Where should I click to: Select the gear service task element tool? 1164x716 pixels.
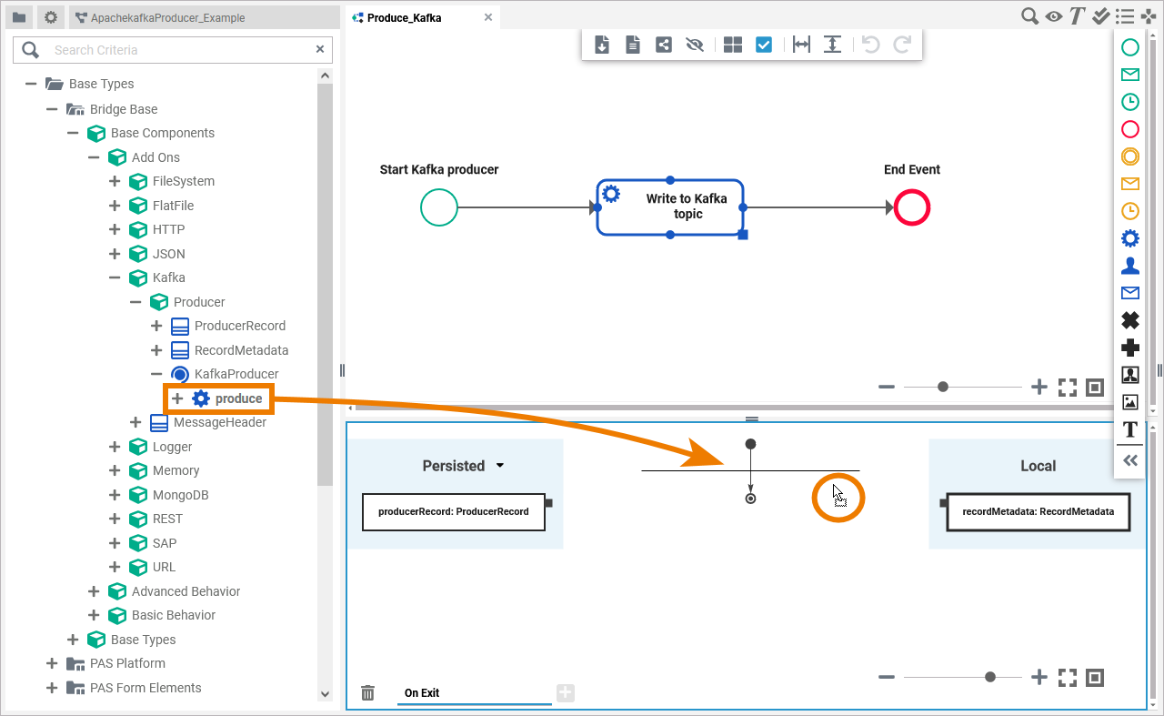pyautogui.click(x=1129, y=238)
